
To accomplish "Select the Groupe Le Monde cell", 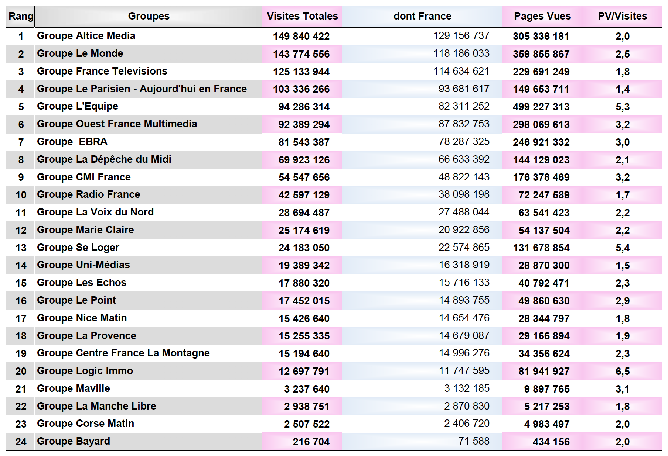I will pos(80,53).
